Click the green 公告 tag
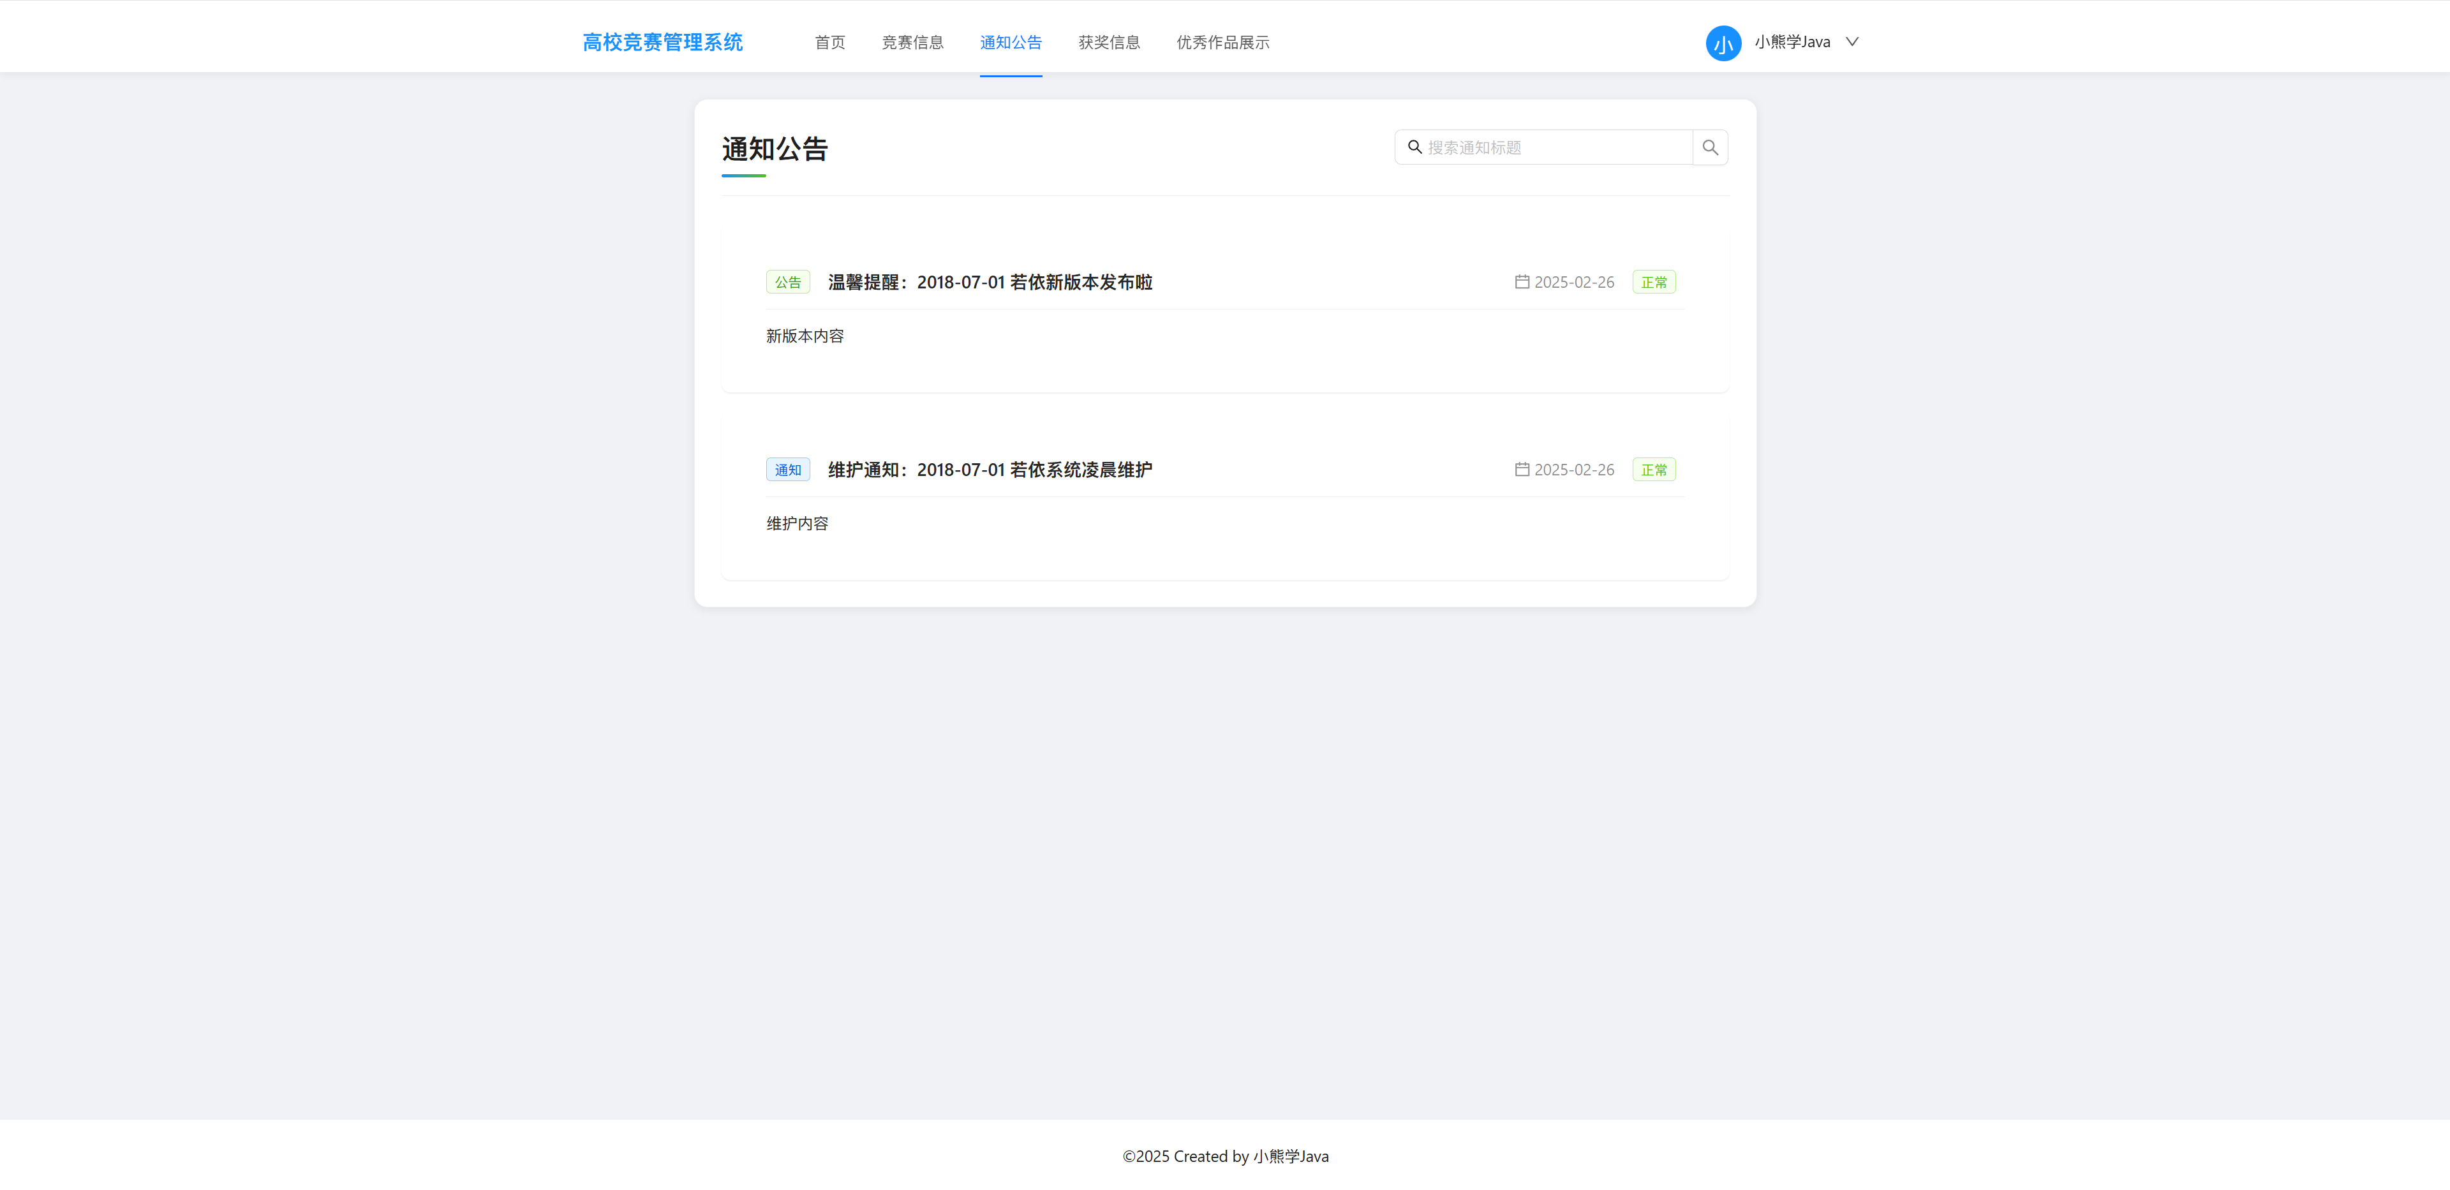Screen dimensions: 2450x1190 coord(787,283)
